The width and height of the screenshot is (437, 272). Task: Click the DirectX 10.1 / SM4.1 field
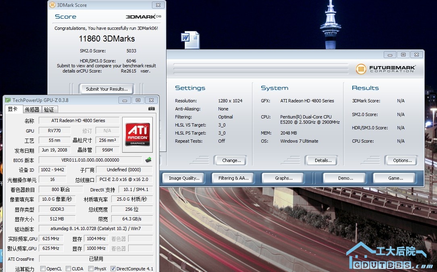coord(136,189)
